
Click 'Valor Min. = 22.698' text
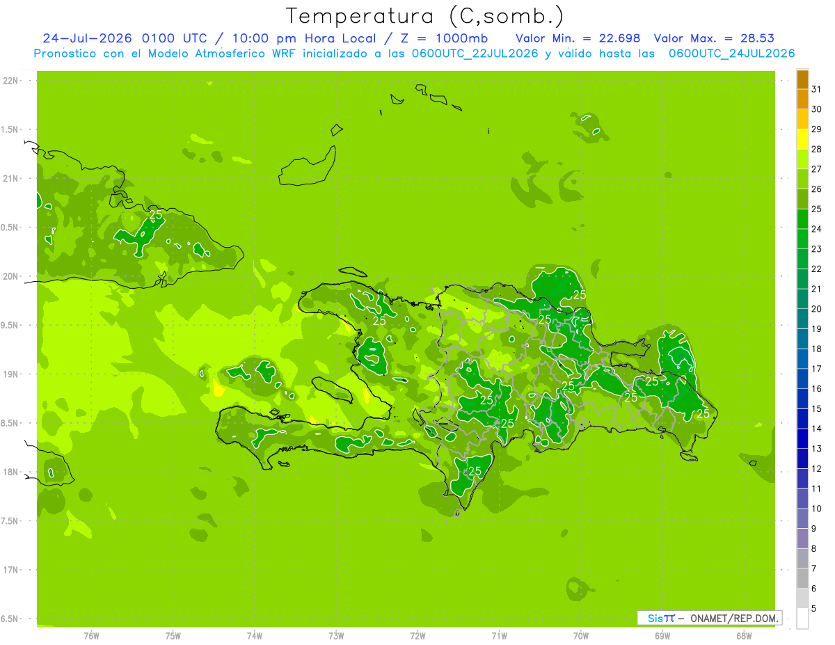578,38
